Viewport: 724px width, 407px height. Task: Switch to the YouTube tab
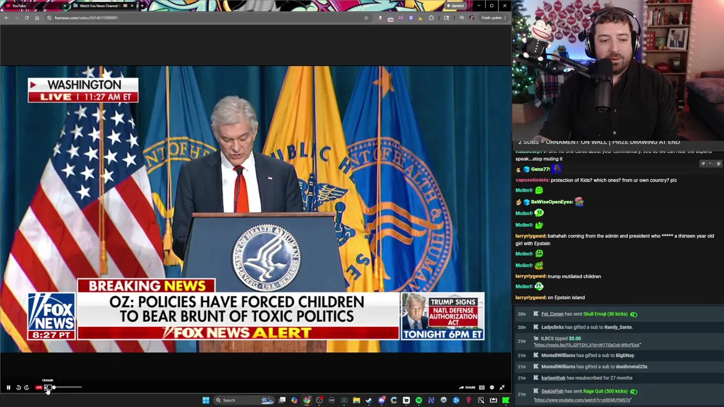point(34,6)
